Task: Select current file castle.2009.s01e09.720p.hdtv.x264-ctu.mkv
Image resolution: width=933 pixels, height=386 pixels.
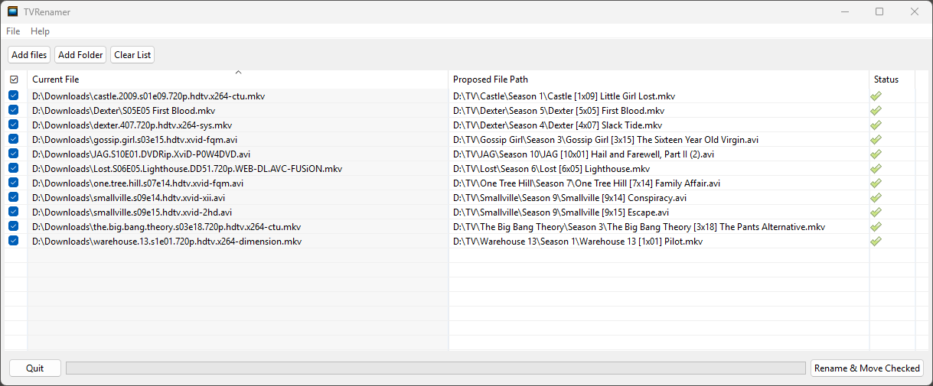Action: [x=148, y=96]
